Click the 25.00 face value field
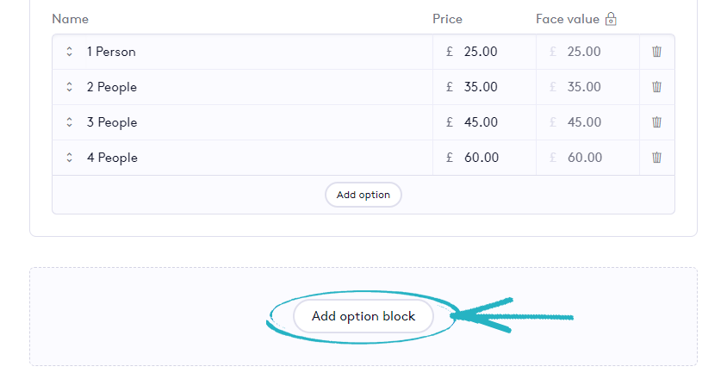This screenshot has height=379, width=727. coord(596,52)
